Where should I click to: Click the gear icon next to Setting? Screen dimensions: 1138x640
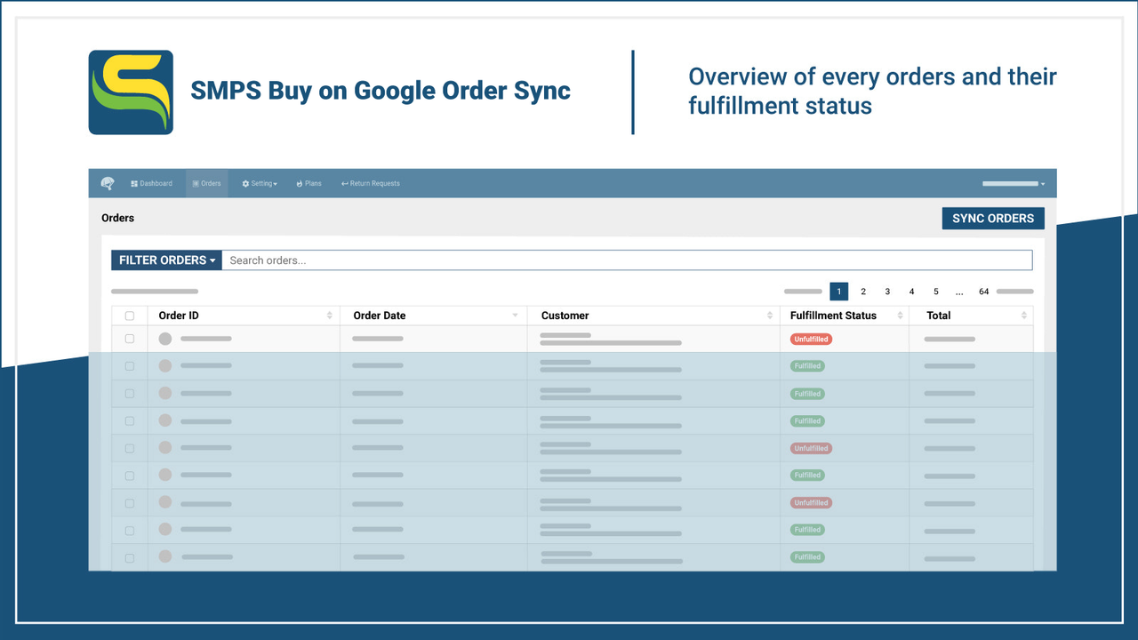pyautogui.click(x=245, y=183)
